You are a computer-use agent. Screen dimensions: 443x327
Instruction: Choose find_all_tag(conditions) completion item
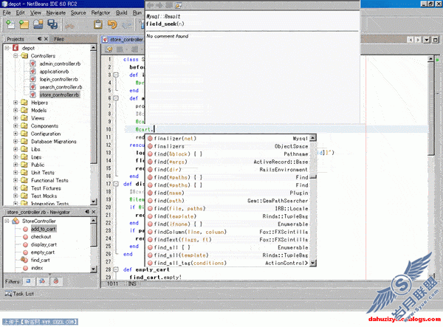click(228, 263)
